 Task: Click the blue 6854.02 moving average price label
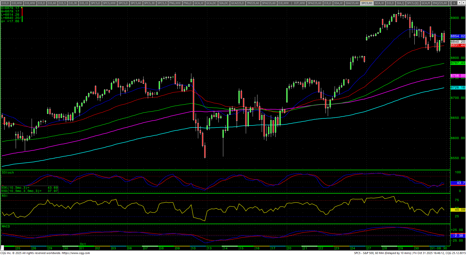point(458,36)
